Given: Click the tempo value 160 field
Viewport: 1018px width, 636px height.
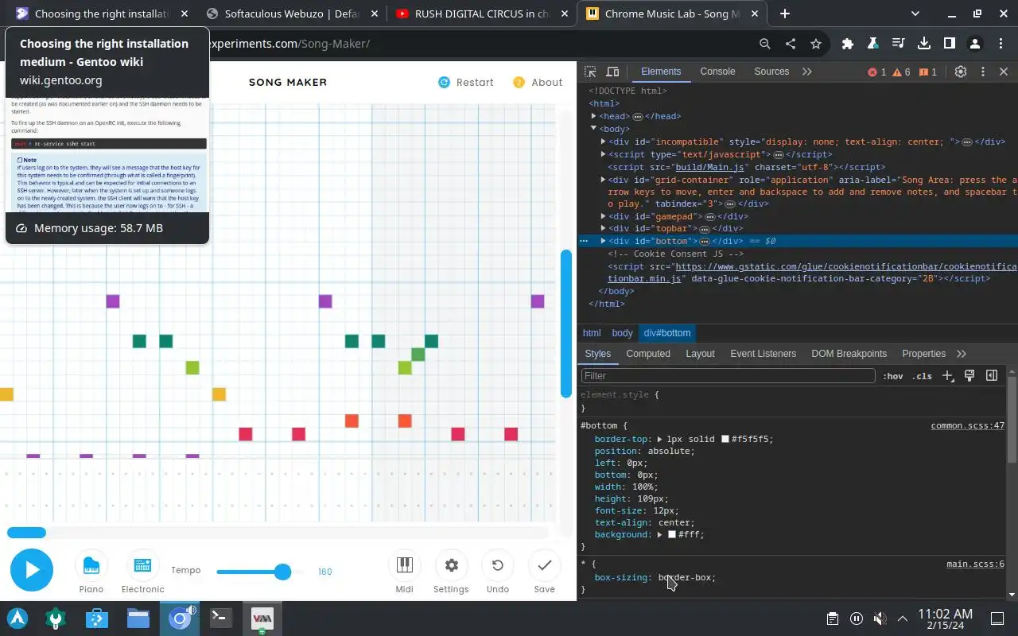Looking at the screenshot, I should pyautogui.click(x=324, y=572).
